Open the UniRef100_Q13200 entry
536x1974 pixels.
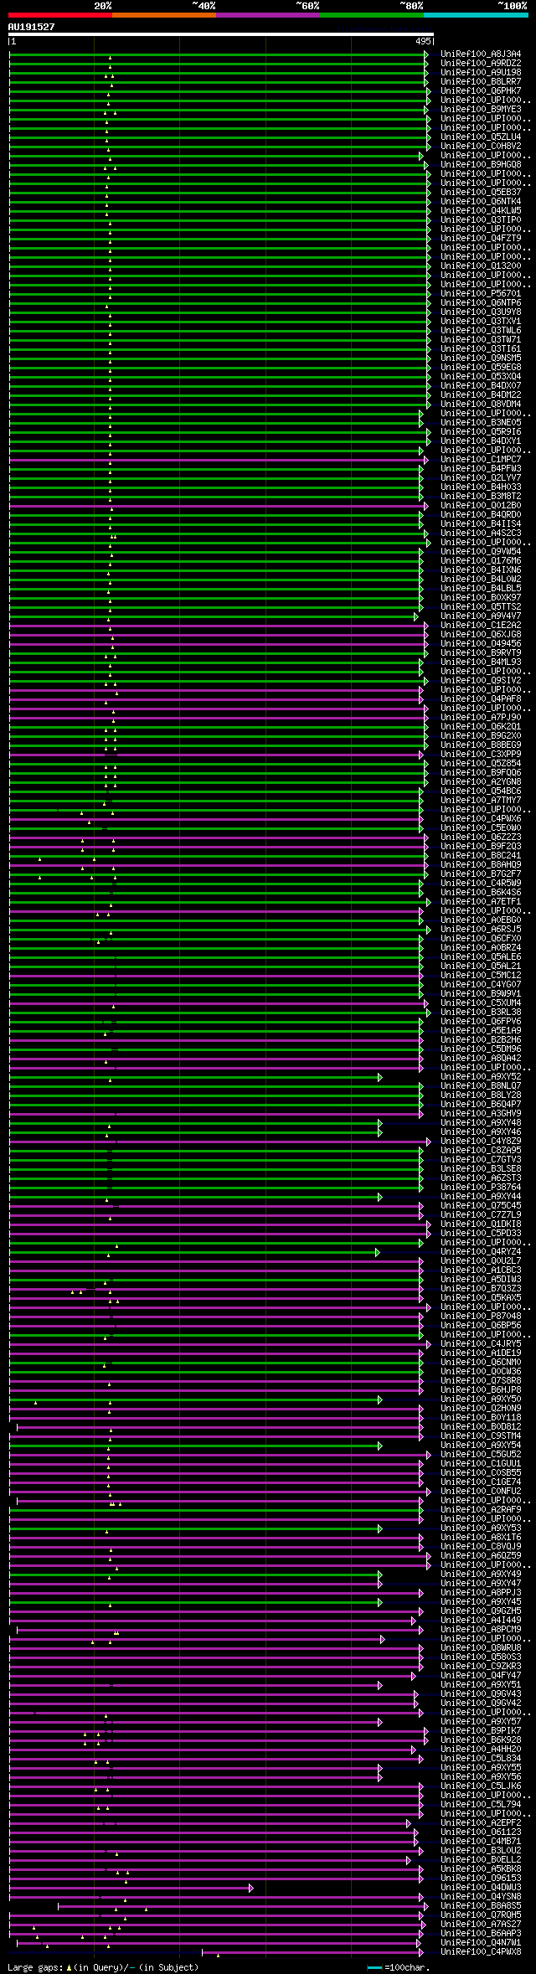pyautogui.click(x=481, y=265)
